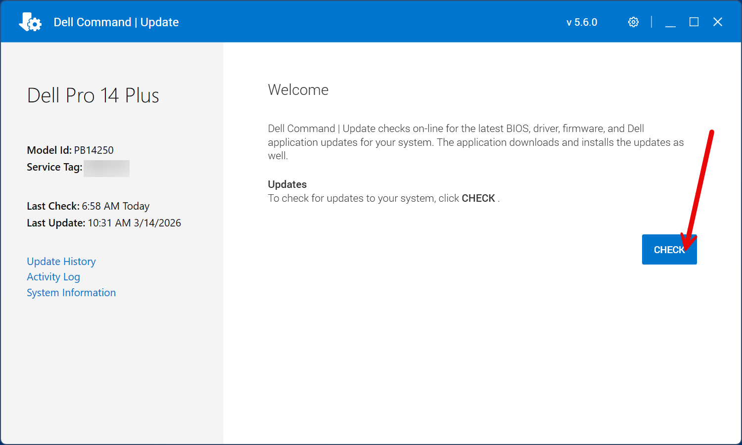The width and height of the screenshot is (742, 445).
Task: Click the bold CHECK word in instructions
Action: 478,198
